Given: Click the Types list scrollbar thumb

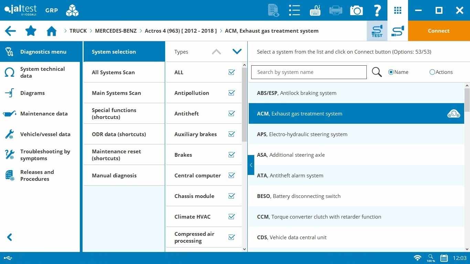Looking at the screenshot, I should point(245,104).
